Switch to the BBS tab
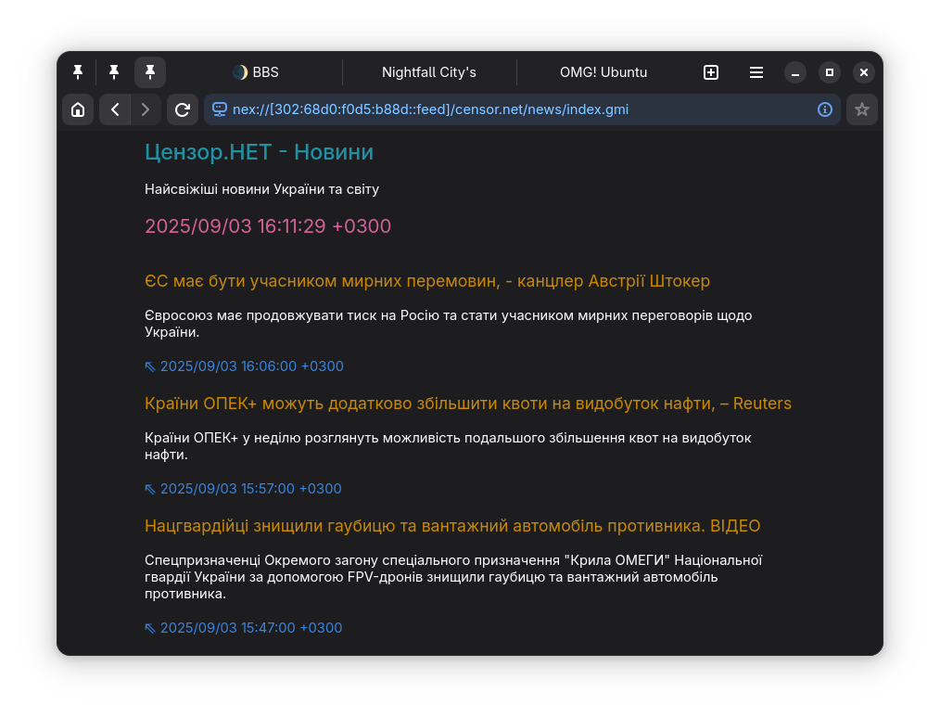Viewport: 940px width, 718px height. [x=256, y=72]
